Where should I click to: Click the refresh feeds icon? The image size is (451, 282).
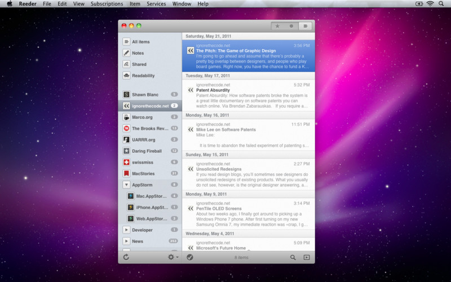126,257
